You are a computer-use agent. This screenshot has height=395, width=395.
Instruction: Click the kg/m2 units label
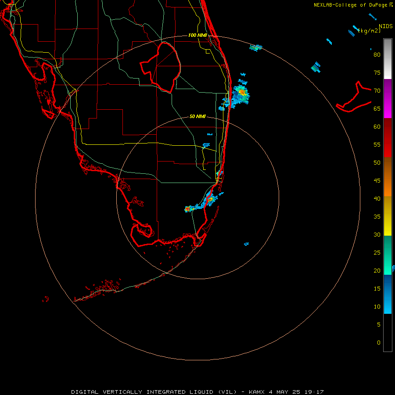point(370,31)
